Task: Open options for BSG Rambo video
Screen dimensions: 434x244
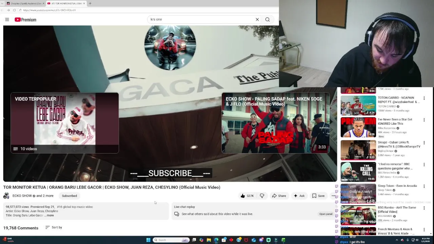Action: click(x=424, y=208)
